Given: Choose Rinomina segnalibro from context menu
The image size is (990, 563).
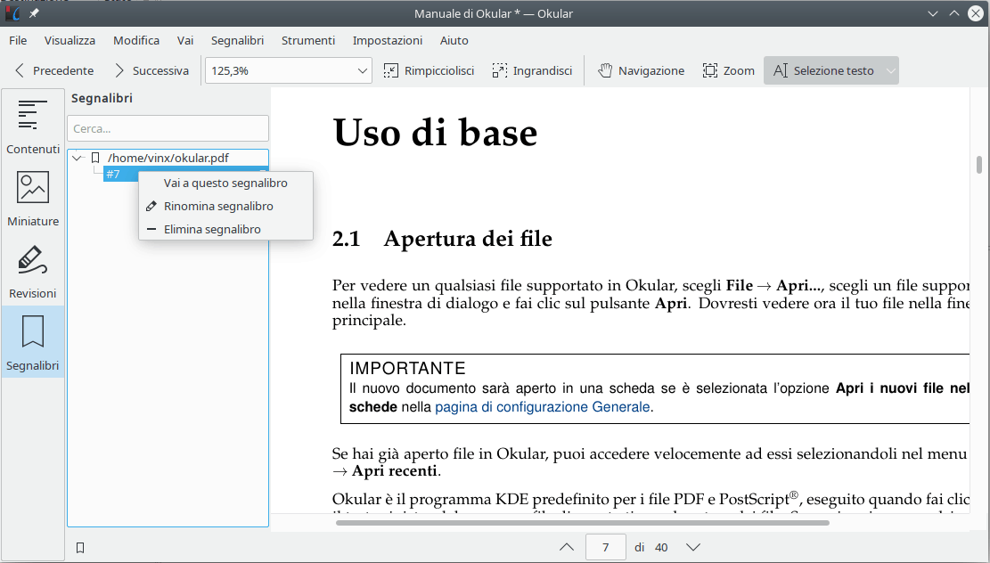Looking at the screenshot, I should (218, 206).
